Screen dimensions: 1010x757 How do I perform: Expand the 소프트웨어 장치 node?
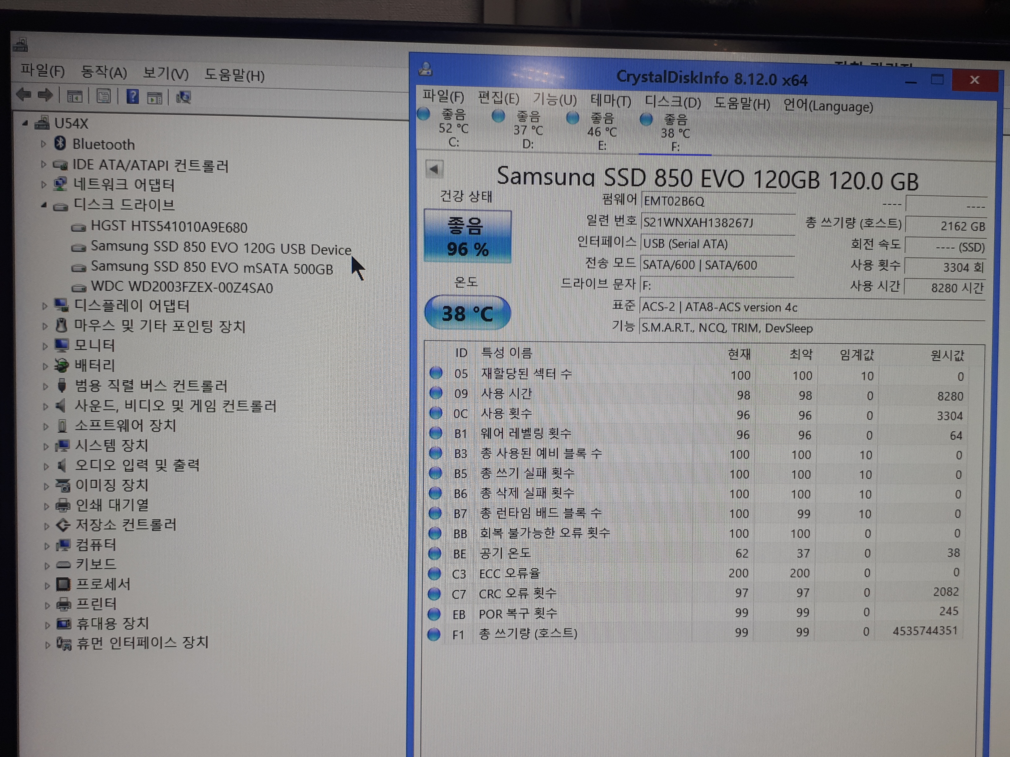coord(46,427)
